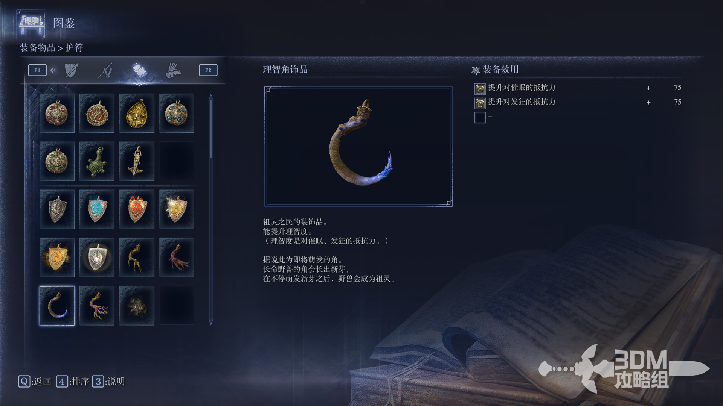Viewport: 723px width, 406px height.
Task: Pick the plain gray dragoncrest shield talisman
Action: [x=57, y=209]
